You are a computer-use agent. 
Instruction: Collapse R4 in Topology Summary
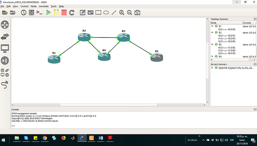click(212, 56)
